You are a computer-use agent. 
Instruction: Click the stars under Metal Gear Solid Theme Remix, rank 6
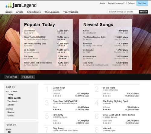point(107,123)
